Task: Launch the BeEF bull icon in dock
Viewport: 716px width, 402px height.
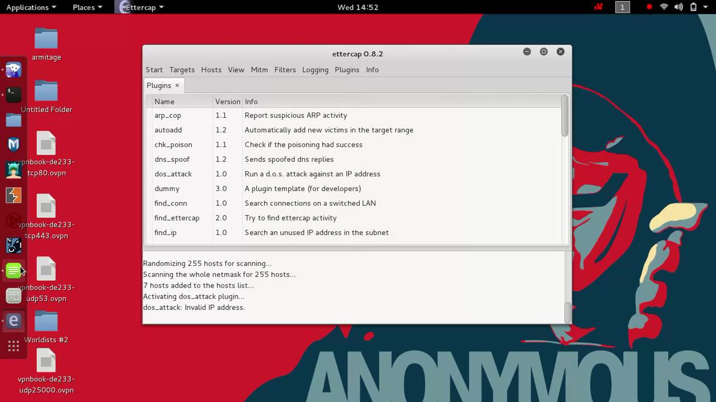Action: [x=13, y=245]
